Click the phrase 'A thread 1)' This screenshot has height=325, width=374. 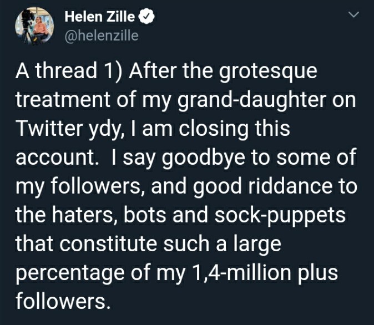[x=69, y=71]
